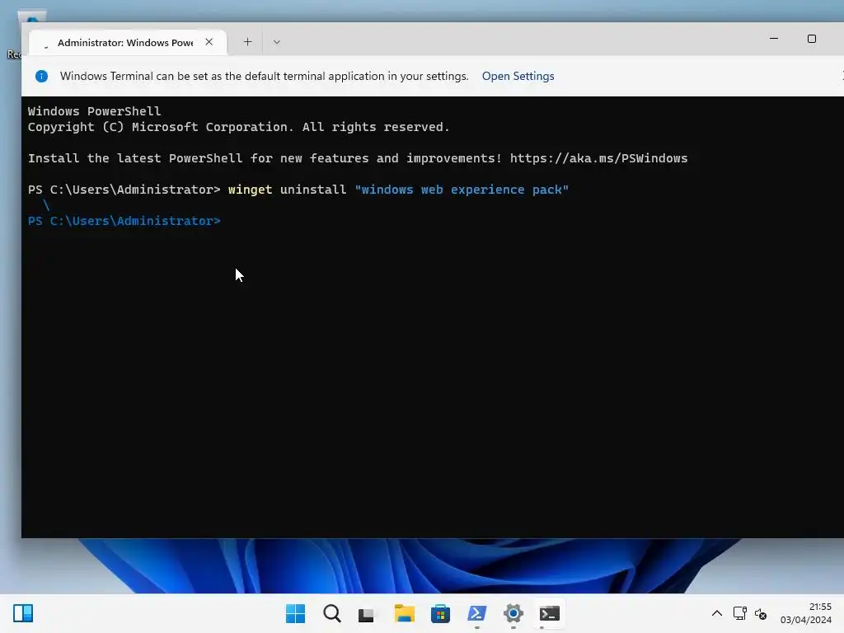
Task: Click Windows Terminal taskbar icon
Action: [550, 613]
